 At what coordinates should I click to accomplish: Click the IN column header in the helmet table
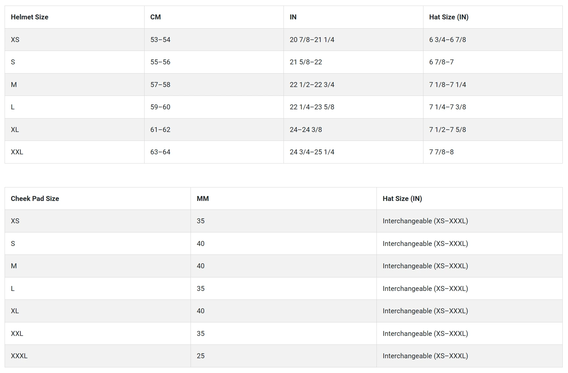click(x=293, y=17)
